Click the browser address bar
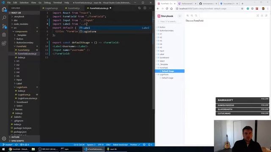The image size is (271, 152). pos(207,8)
